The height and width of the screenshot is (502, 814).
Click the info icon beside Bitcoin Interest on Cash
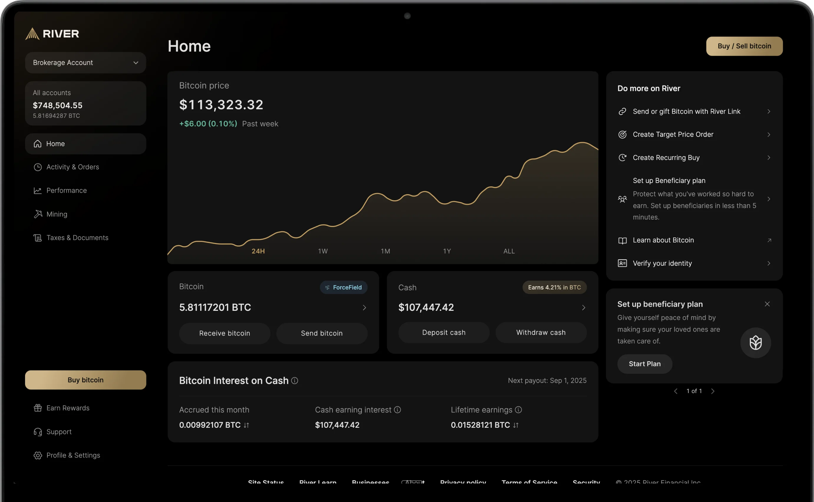pyautogui.click(x=295, y=381)
